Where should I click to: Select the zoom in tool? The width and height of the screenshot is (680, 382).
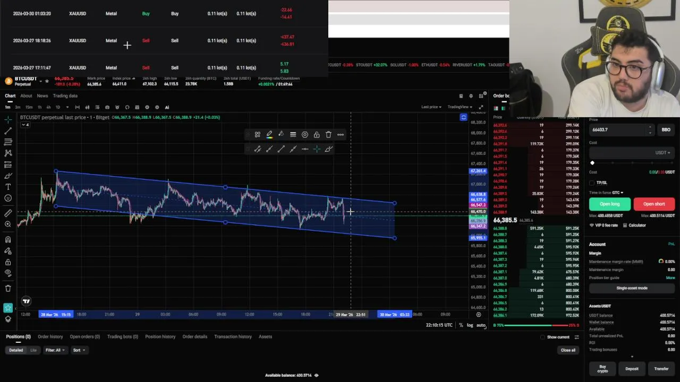pos(8,224)
